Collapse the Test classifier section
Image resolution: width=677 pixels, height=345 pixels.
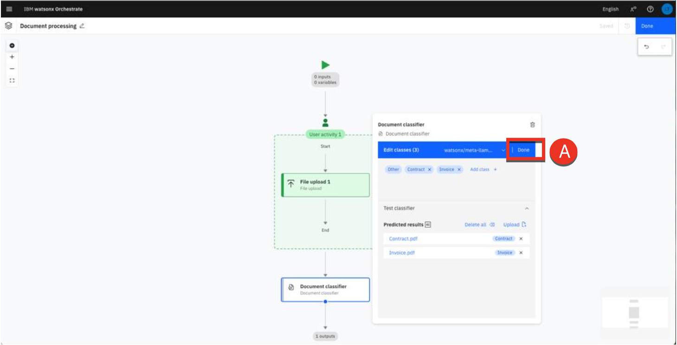[x=527, y=209]
